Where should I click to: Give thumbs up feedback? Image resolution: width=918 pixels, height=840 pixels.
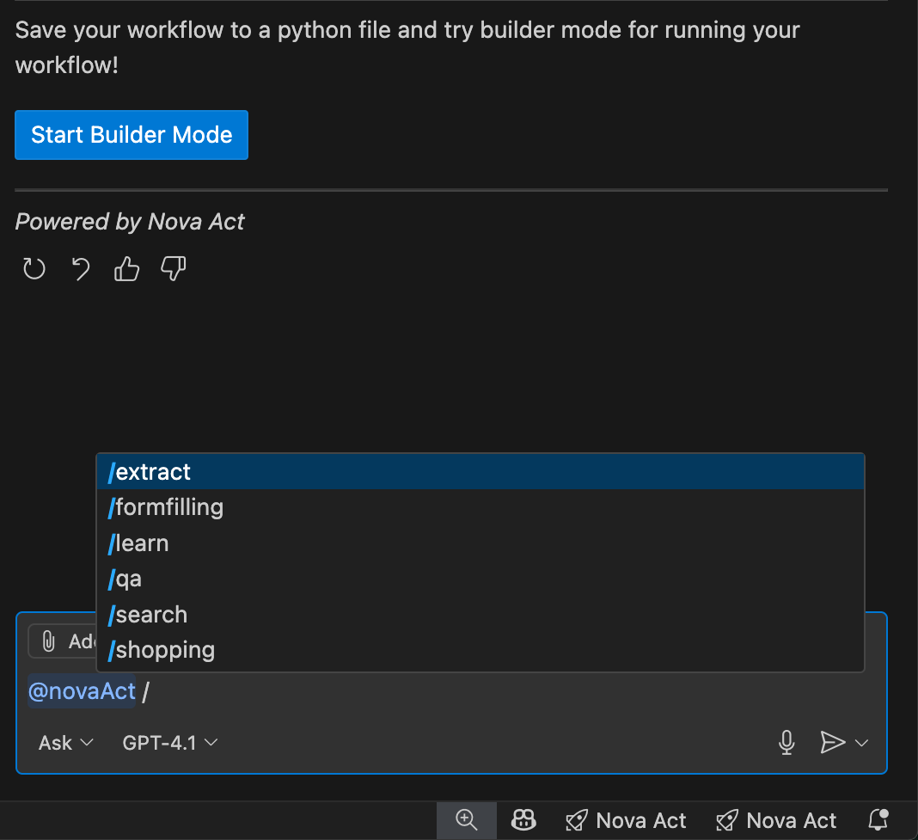click(x=127, y=270)
